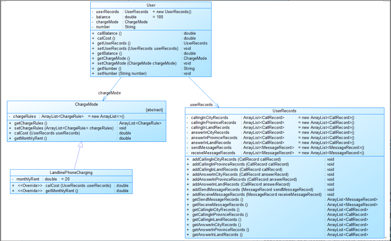The image size is (391, 241).
Task: Click getChargeRules () method in ChargeMode
Action: (x=85, y=123)
